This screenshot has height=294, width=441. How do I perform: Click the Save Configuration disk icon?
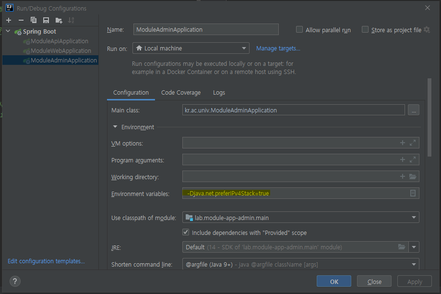tap(46, 20)
